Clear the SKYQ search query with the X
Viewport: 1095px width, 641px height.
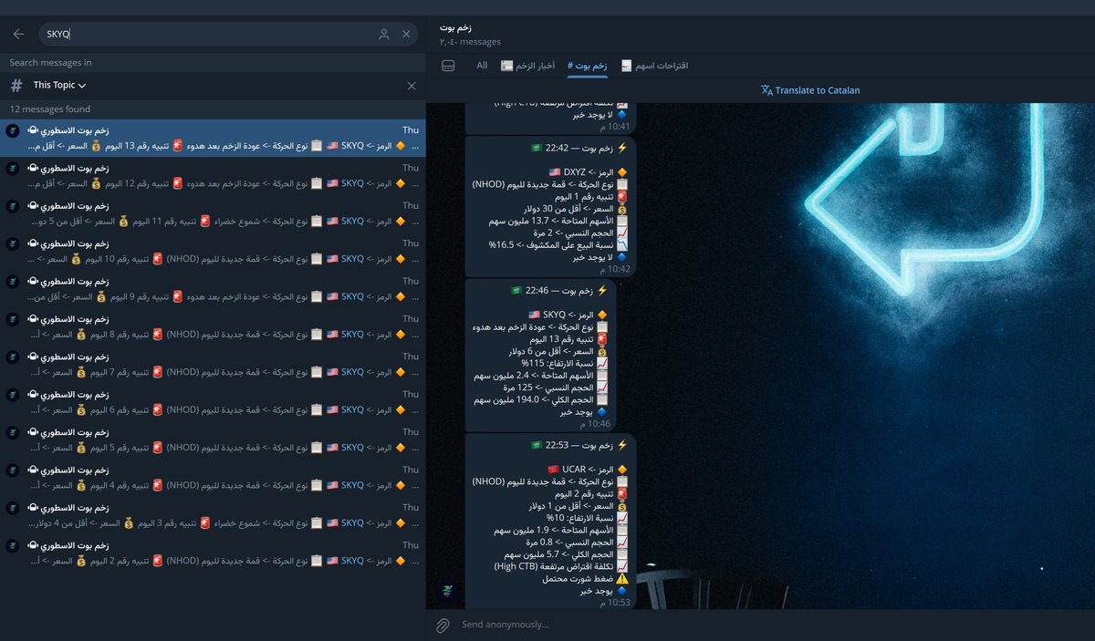point(406,33)
